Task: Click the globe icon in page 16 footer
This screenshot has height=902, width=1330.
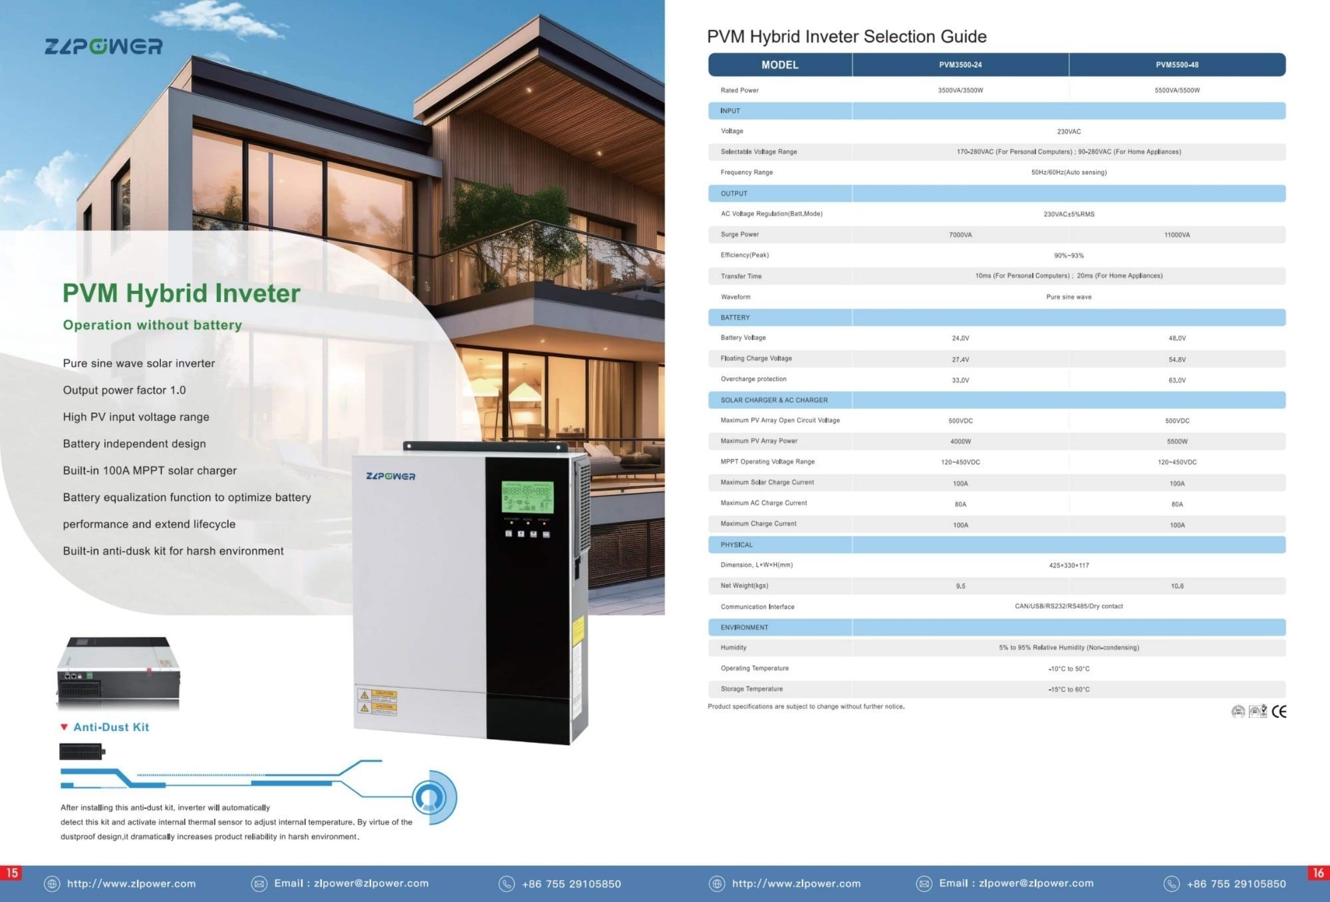Action: tap(717, 883)
